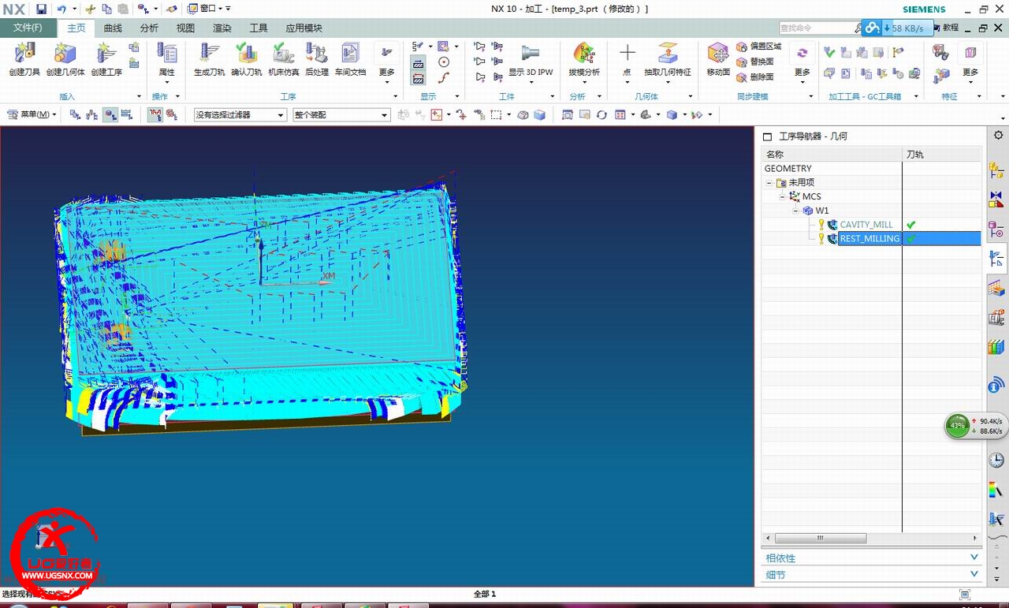Switch to the 分析 ribbon tab

(149, 28)
